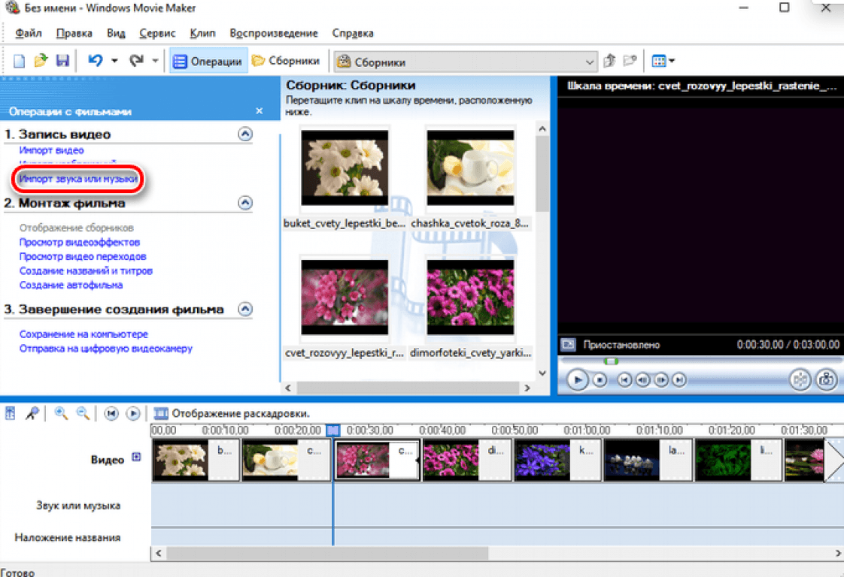Screen dimensions: 844x577
Task: Open the Сборники collection combo box
Action: point(466,62)
